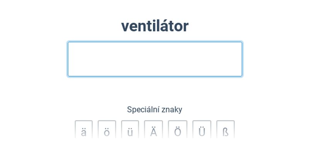Image resolution: width=309 pixels, height=154 pixels.
Task: Insert uppercase Ö special character
Action: pos(178,130)
